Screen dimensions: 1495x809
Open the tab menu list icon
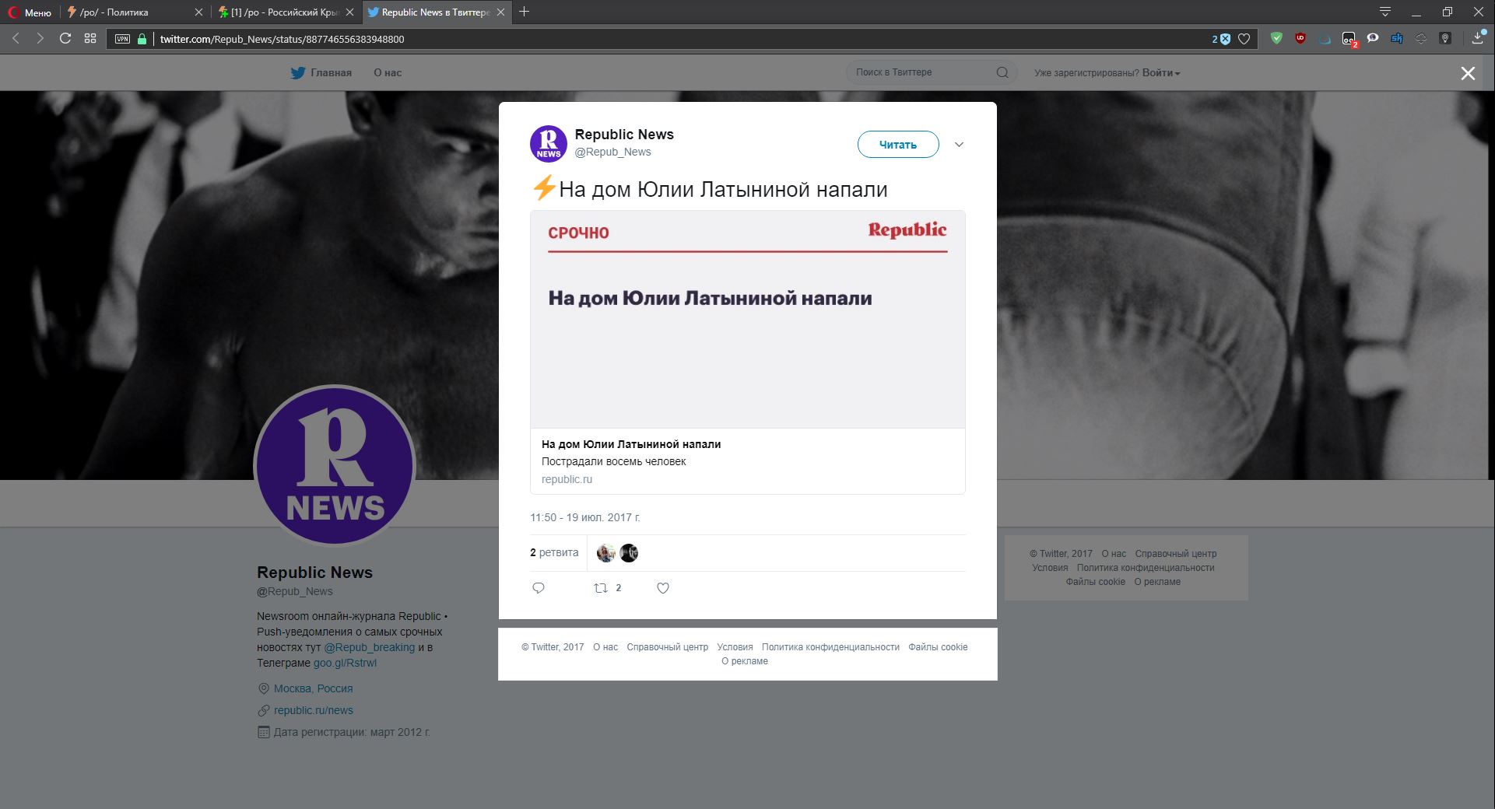[1384, 12]
